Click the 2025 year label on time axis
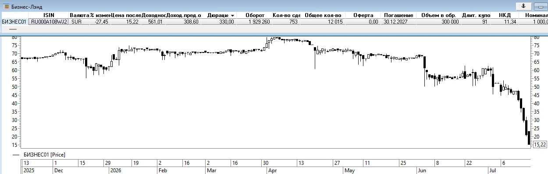The height and width of the screenshot is (174, 548). click(28, 170)
